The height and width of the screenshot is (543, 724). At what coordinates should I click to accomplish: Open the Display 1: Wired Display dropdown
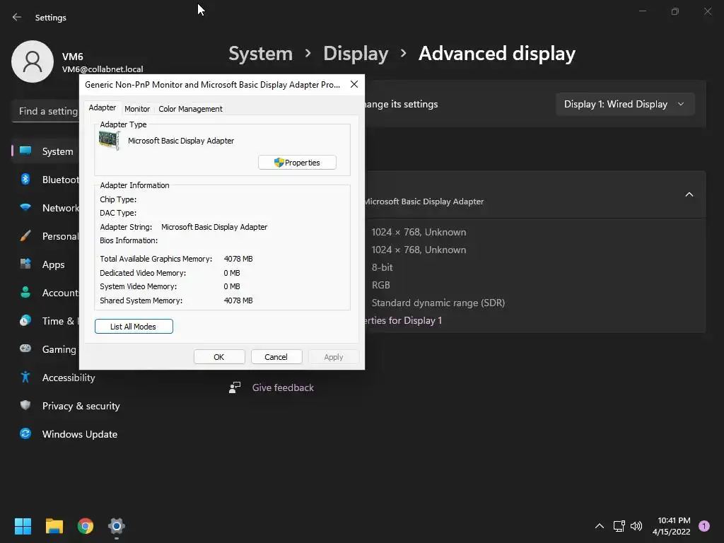(625, 105)
